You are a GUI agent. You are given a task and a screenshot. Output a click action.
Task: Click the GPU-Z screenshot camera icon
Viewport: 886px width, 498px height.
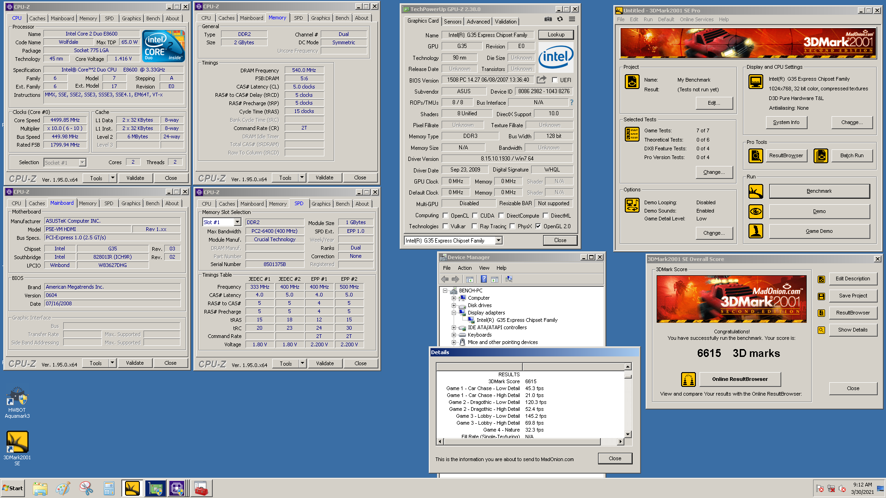pos(548,19)
